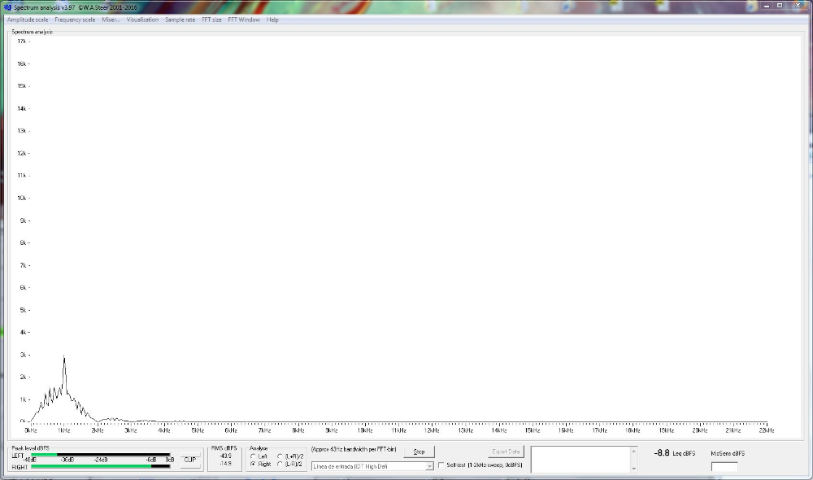
Task: Click the 3k amplitude axis label
Action: (x=23, y=355)
